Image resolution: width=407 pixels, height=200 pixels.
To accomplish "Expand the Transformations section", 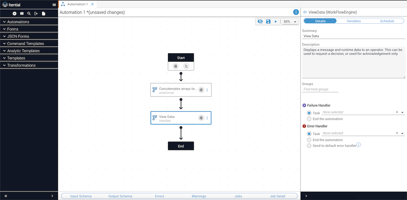I will pos(29,65).
